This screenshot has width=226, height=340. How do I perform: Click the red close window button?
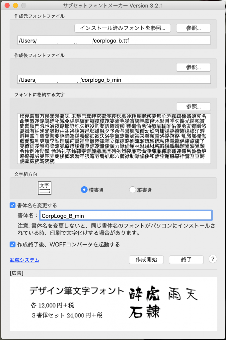coord(7,6)
